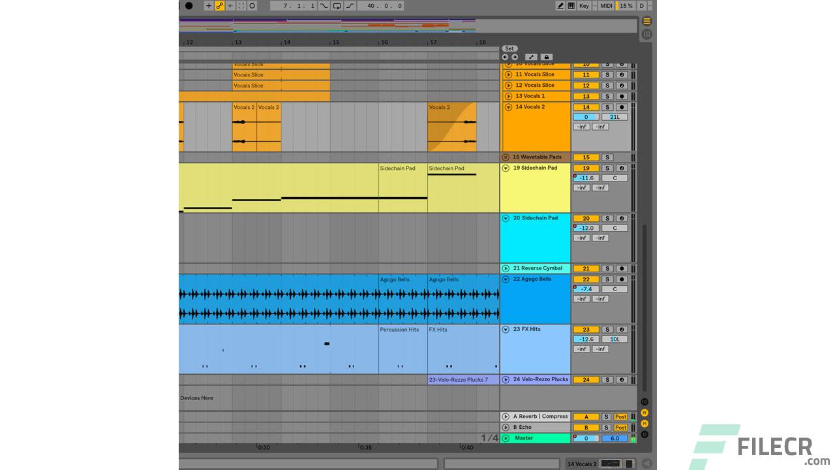835x470 pixels.
Task: Click the arrangement overview strip
Action: point(408,25)
